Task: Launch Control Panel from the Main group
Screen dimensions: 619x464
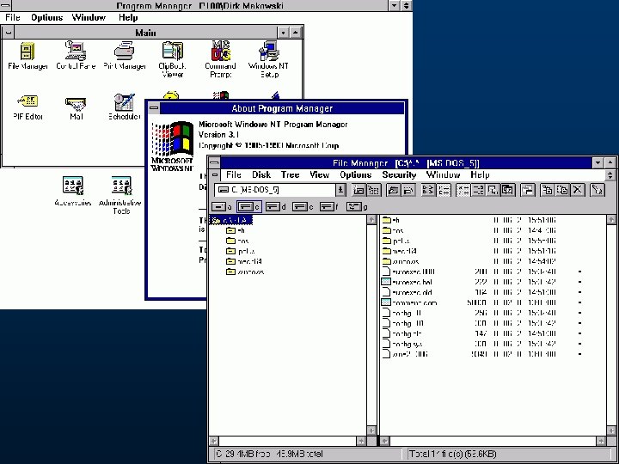Action: (76, 52)
